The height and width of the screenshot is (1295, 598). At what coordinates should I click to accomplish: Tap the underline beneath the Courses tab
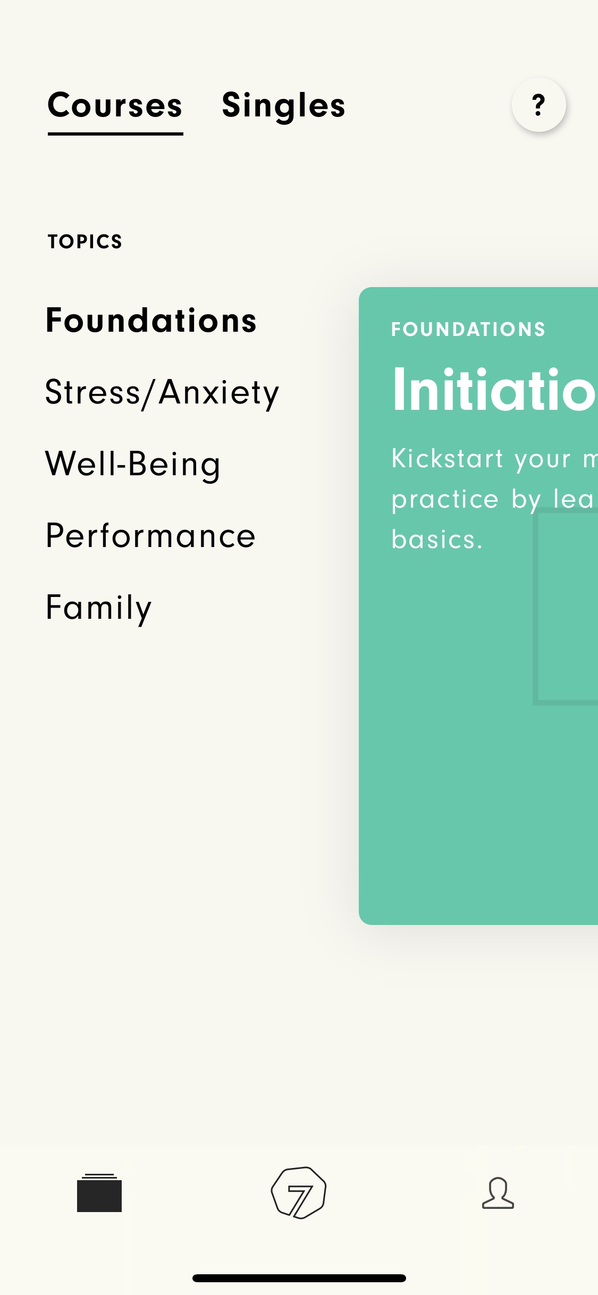(115, 133)
